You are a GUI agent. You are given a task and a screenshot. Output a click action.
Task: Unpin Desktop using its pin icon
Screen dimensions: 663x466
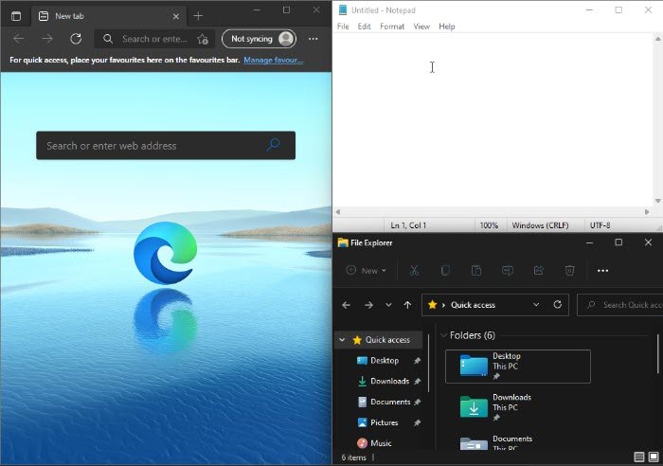pos(417,361)
